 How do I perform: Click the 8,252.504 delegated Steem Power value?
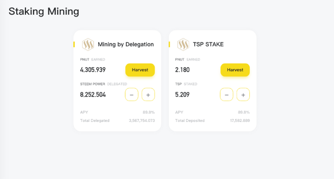point(93,95)
